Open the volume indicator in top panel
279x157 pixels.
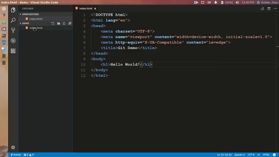[237, 3]
